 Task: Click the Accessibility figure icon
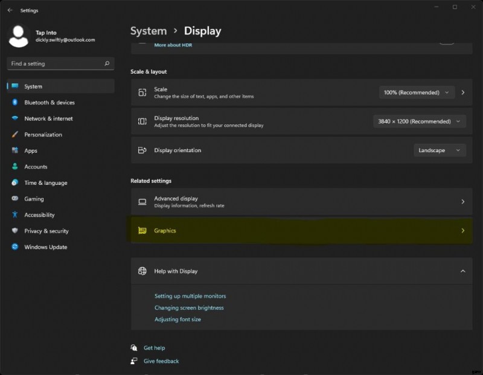click(14, 214)
